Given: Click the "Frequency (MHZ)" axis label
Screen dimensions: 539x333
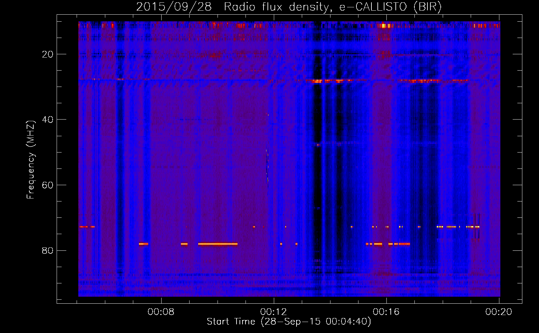Looking at the screenshot, I should coord(31,160).
